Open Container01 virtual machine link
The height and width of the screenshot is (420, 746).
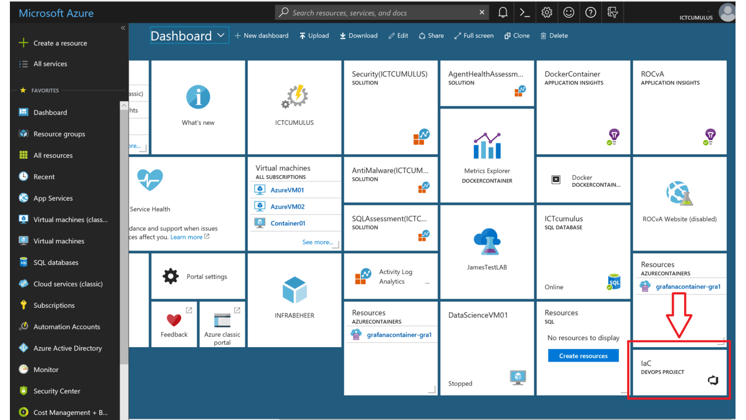tap(288, 223)
